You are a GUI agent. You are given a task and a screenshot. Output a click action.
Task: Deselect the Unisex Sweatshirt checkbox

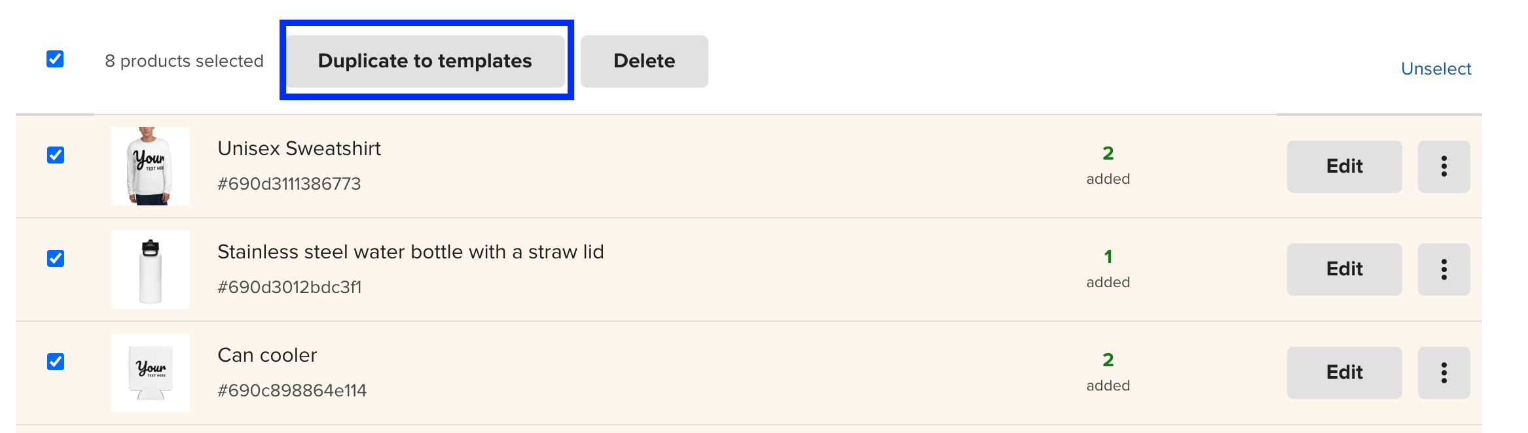coord(56,155)
